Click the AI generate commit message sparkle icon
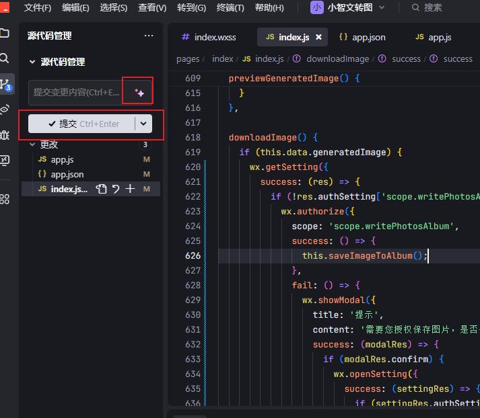 tap(139, 93)
